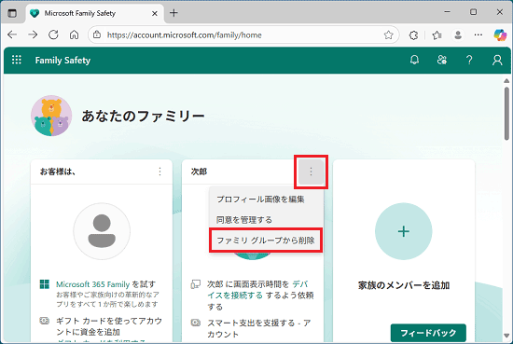This screenshot has height=344, width=513.
Task: Click the scrollbar up arrow
Action: [506, 80]
